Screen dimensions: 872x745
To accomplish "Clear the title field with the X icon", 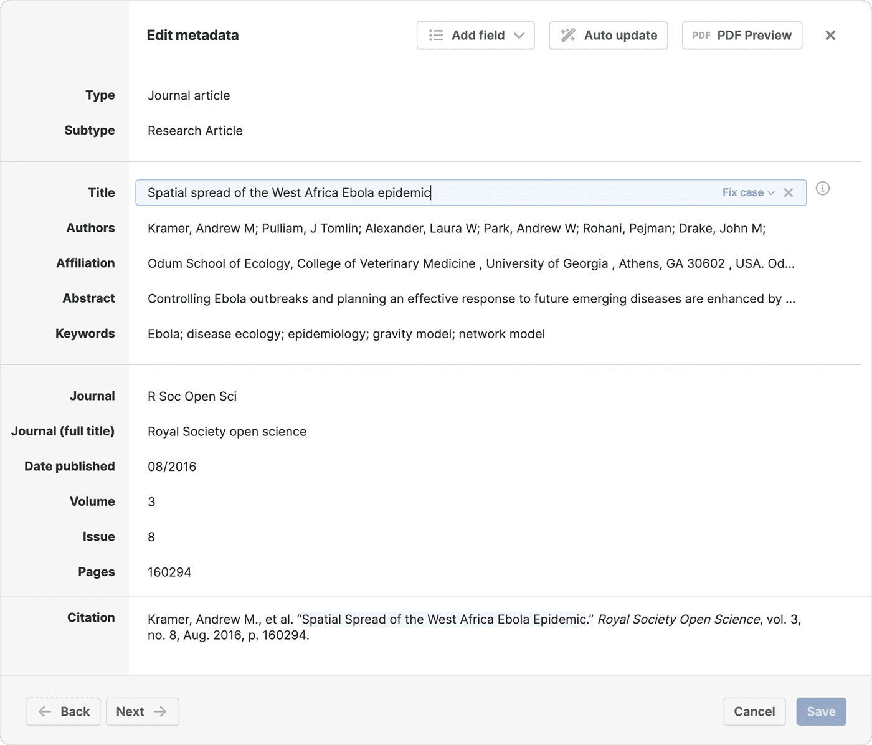I will [x=789, y=193].
